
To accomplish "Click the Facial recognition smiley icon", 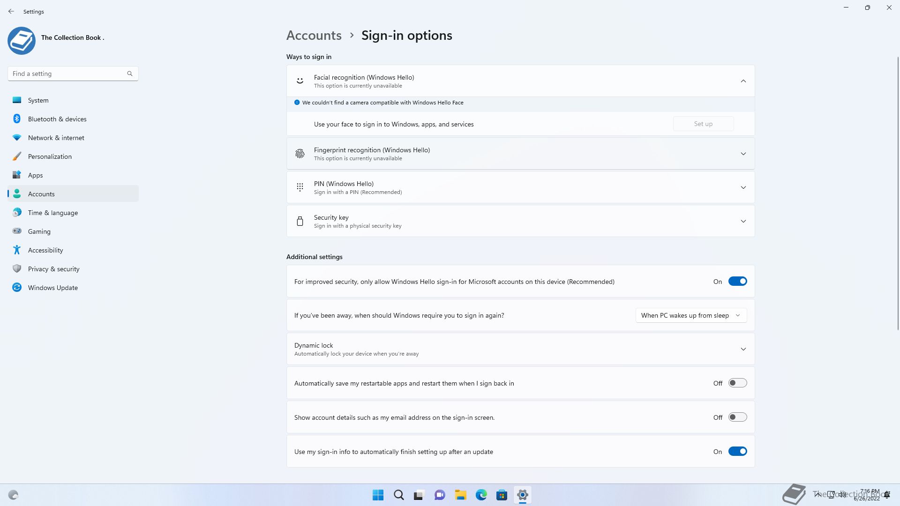I will click(300, 81).
